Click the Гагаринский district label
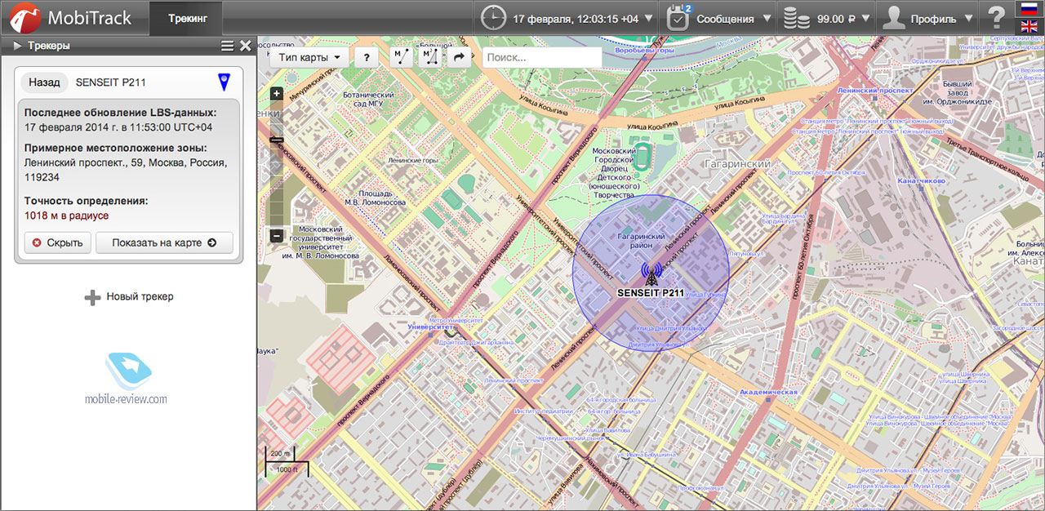 pos(736,164)
